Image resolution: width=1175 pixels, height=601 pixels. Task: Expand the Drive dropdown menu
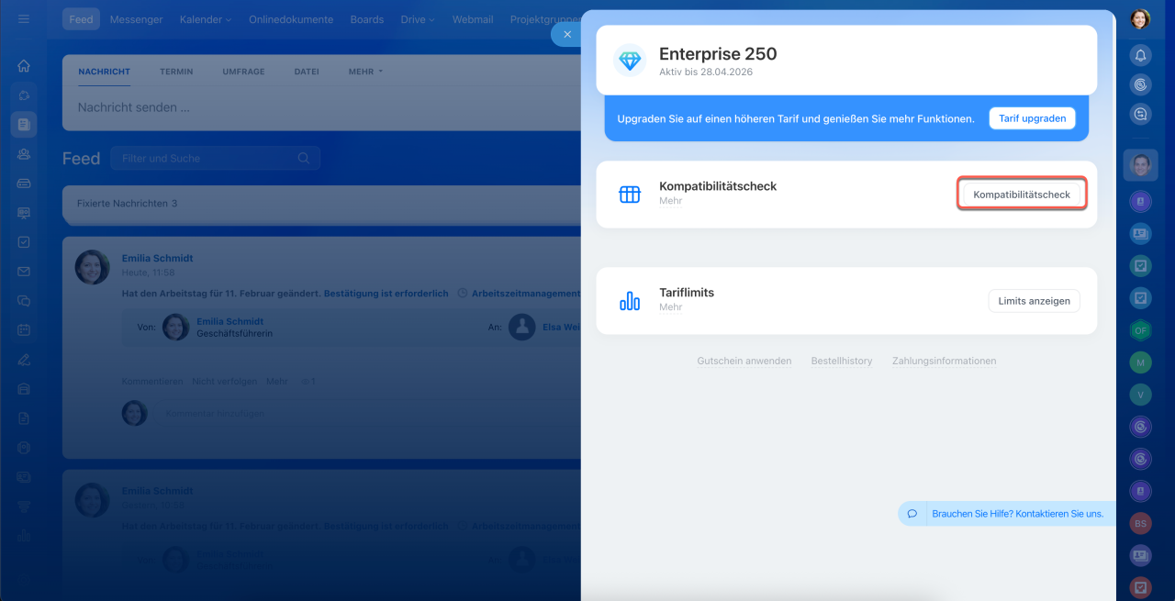417,19
